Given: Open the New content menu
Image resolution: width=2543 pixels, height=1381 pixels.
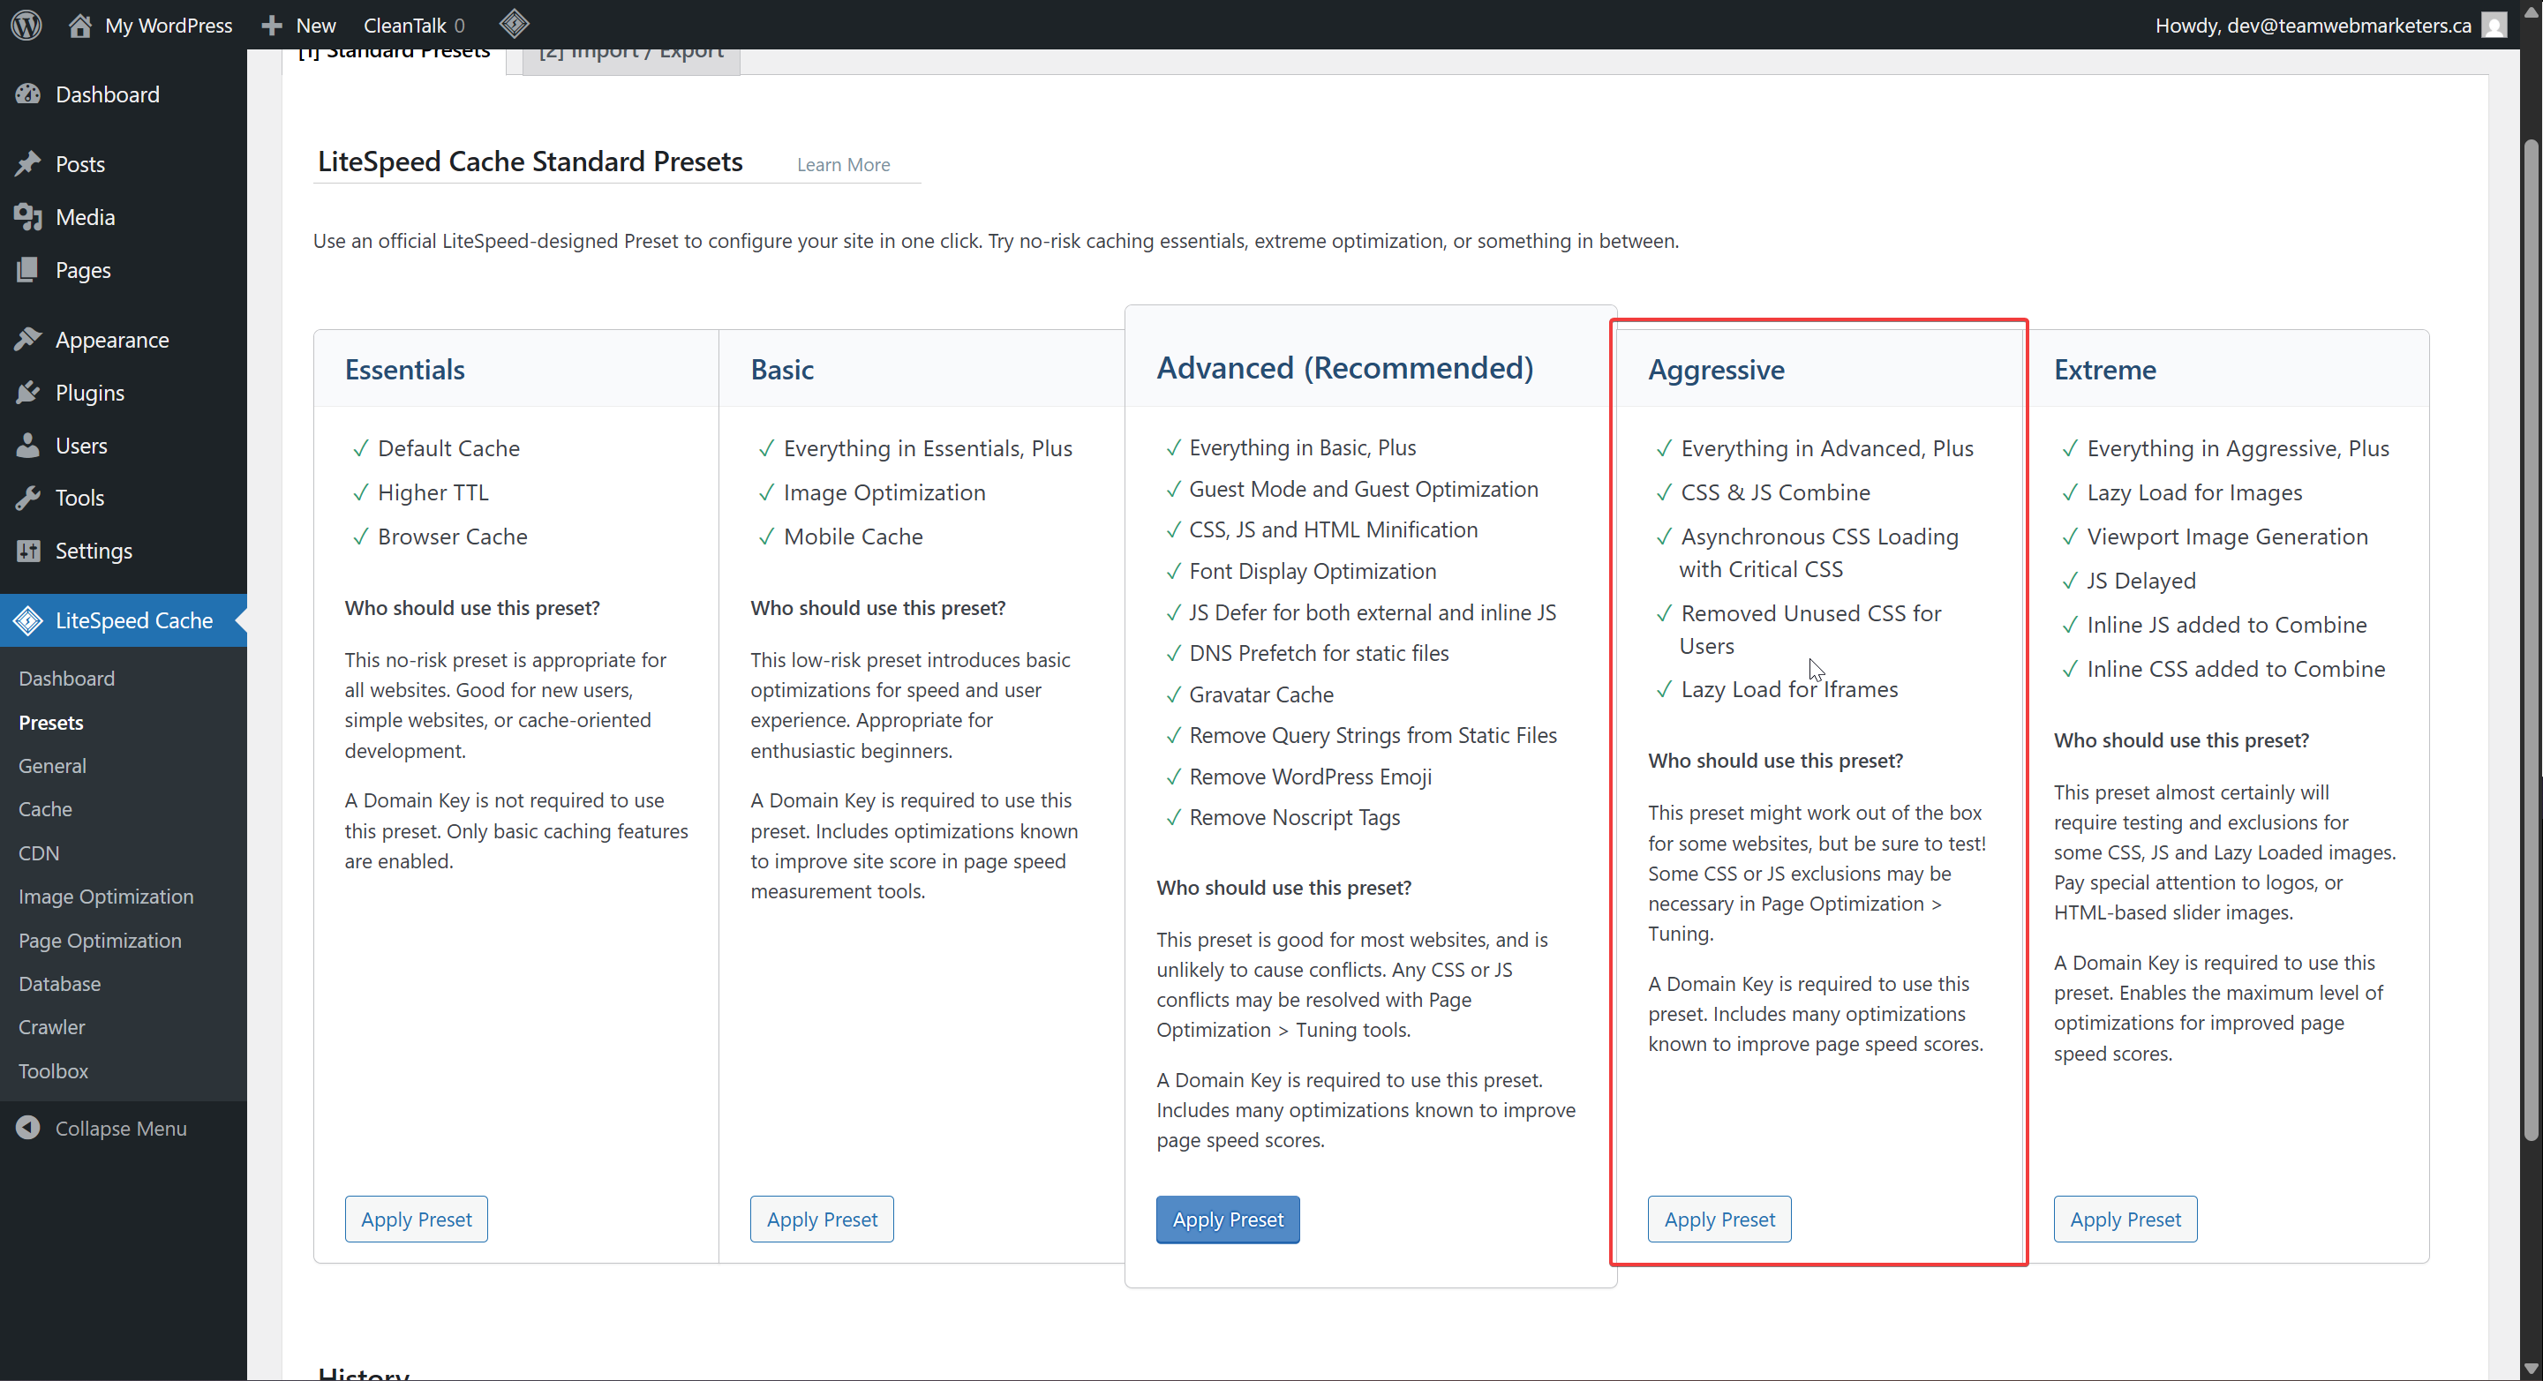Looking at the screenshot, I should 299,25.
